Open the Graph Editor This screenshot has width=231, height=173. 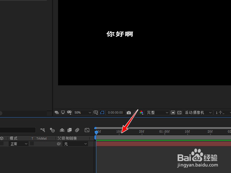pyautogui.click(x=87, y=130)
